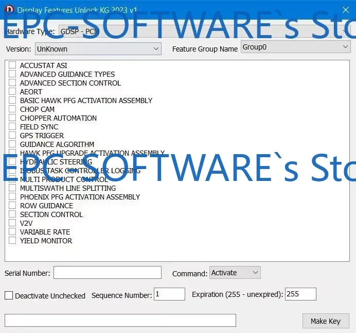Screen dimensions: 356x333
Task: Enable the SECTION CONTROL checkbox
Action: click(12, 214)
